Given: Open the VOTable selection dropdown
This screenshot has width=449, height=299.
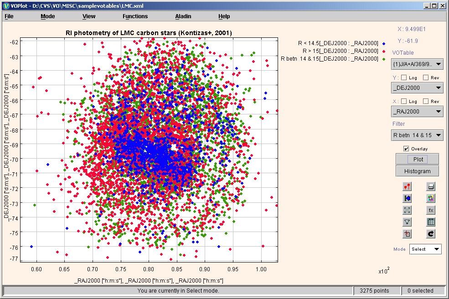Looking at the screenshot, I should pyautogui.click(x=418, y=64).
